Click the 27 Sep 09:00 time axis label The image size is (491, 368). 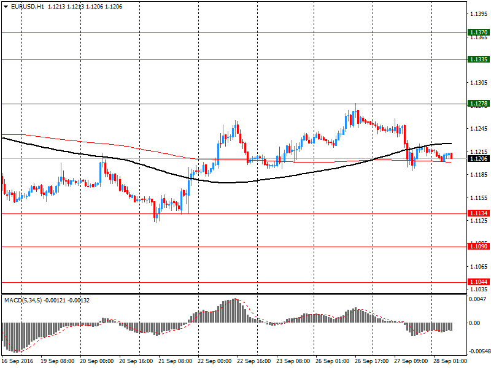pyautogui.click(x=411, y=361)
